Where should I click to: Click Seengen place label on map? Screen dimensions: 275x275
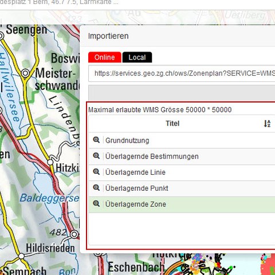coord(26,30)
